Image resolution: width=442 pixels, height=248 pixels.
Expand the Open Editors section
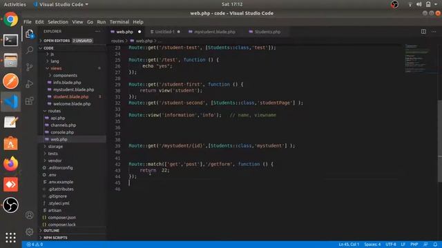point(67,41)
